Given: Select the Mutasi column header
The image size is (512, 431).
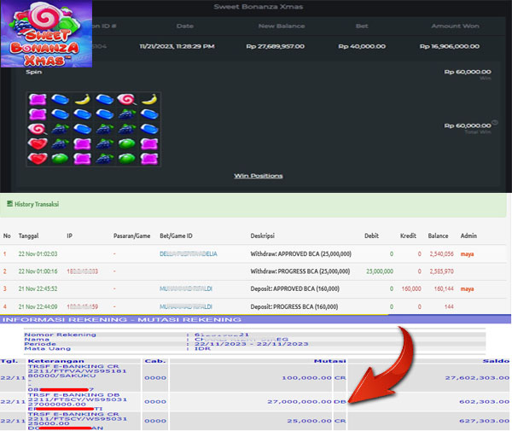Looking at the screenshot, I should 329,361.
